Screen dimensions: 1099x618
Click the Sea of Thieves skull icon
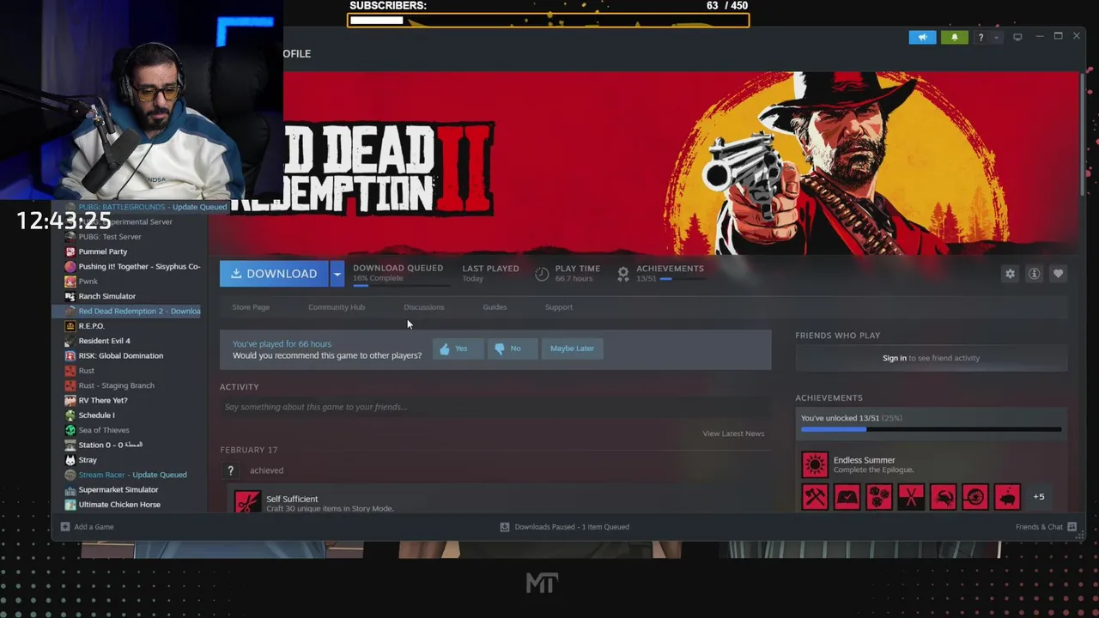point(70,430)
